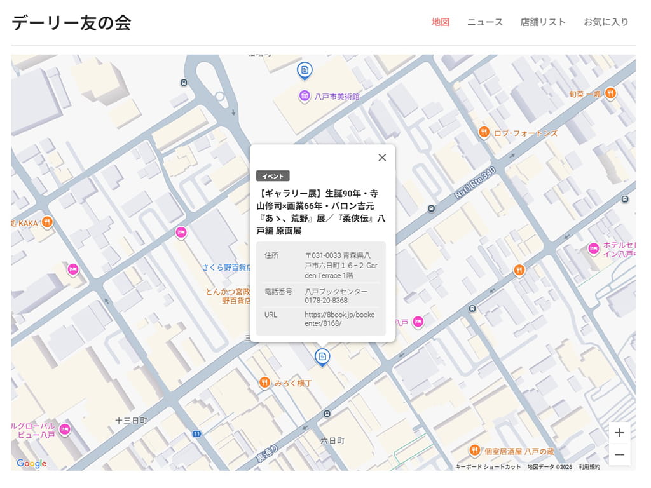The image size is (651, 488).
Task: Click the blue event marker at the top of the map
Action: [x=304, y=71]
